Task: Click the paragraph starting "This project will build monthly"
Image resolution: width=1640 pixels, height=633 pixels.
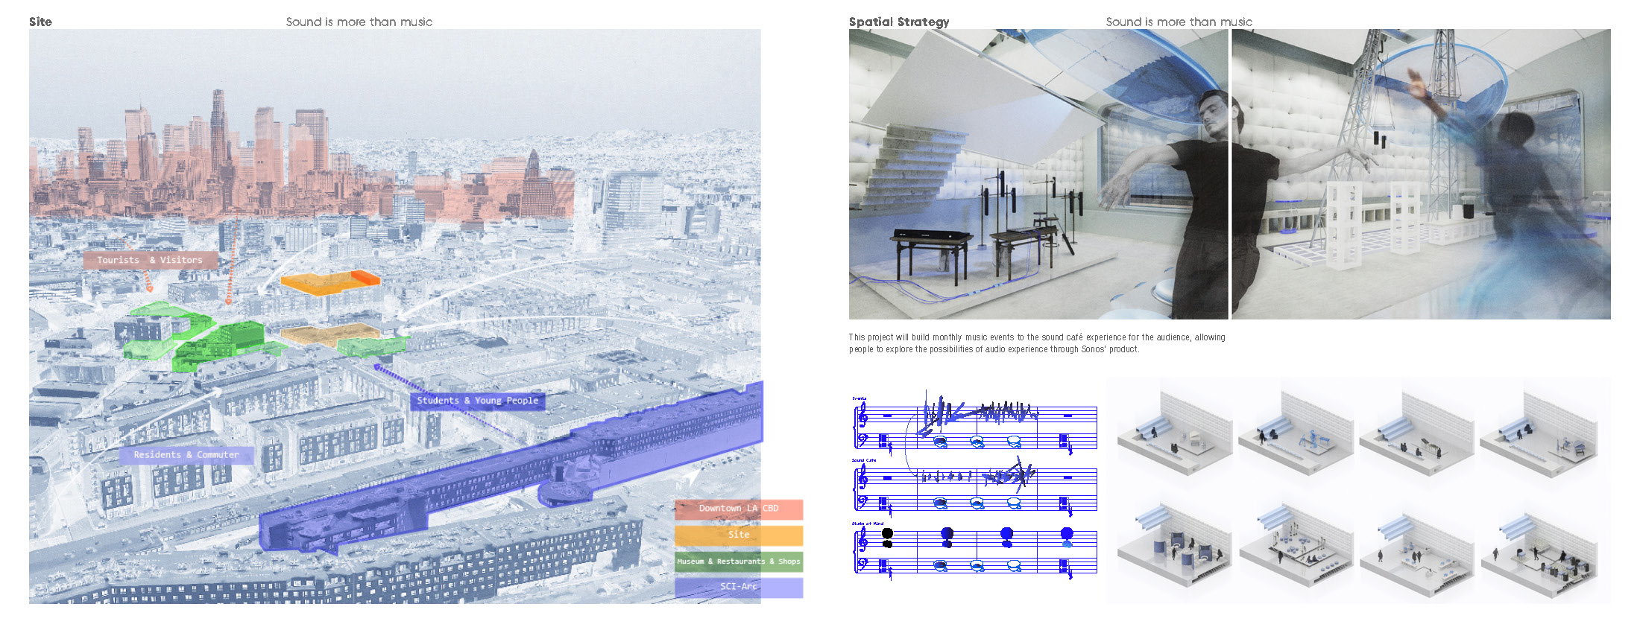Action: click(1037, 343)
